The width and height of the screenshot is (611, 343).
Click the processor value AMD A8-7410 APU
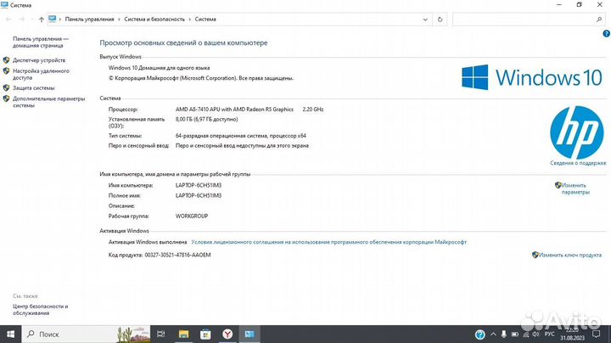tap(234, 110)
